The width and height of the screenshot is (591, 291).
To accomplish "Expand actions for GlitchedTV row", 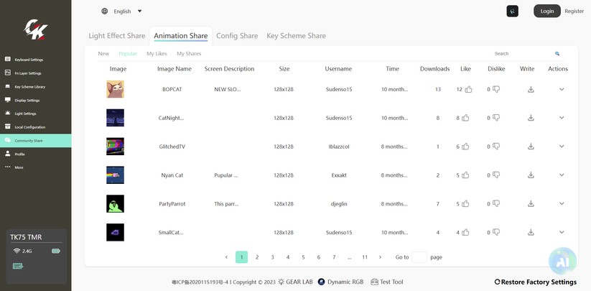I will 562,147.
